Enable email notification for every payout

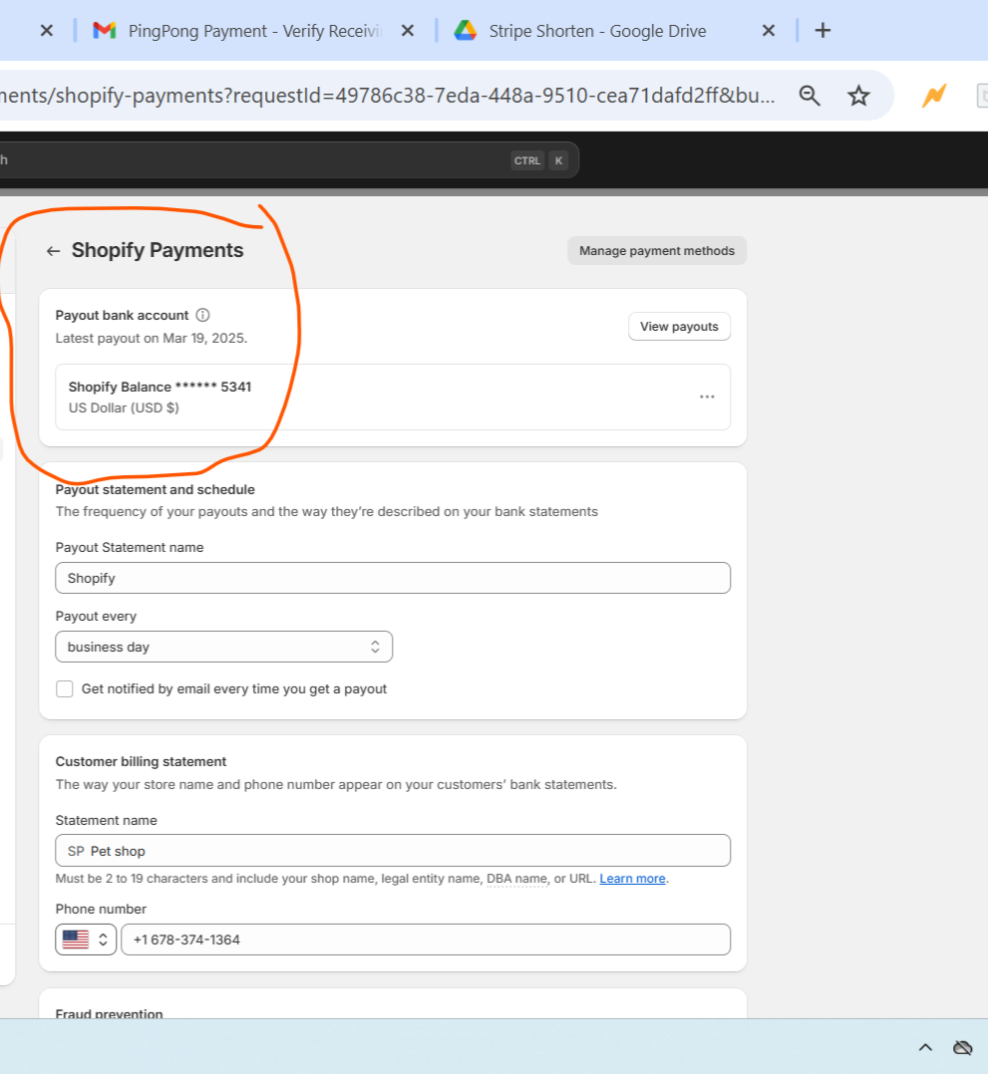tap(65, 689)
